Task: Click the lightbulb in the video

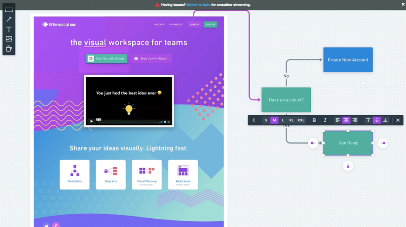Action: coord(129,109)
